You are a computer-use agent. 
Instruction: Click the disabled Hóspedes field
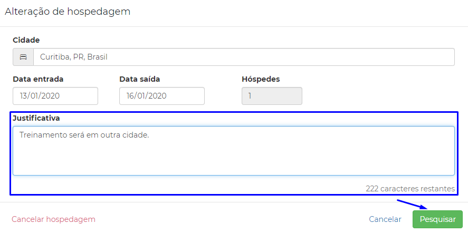272,96
